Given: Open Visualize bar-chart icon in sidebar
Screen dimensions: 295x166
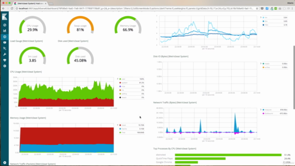Looking at the screenshot, I should [x=5, y=31].
